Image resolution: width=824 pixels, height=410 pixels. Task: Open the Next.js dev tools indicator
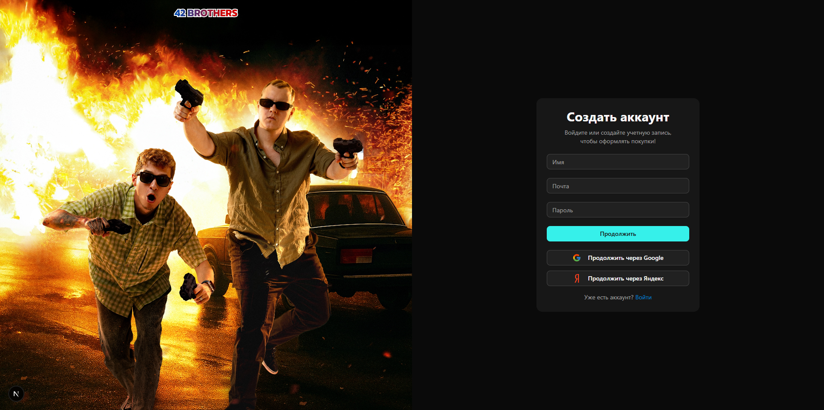16,394
